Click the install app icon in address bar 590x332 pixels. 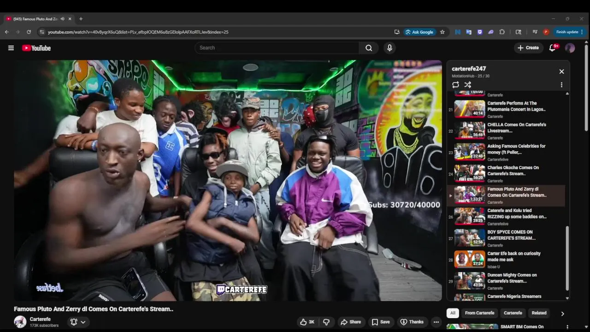click(x=397, y=32)
